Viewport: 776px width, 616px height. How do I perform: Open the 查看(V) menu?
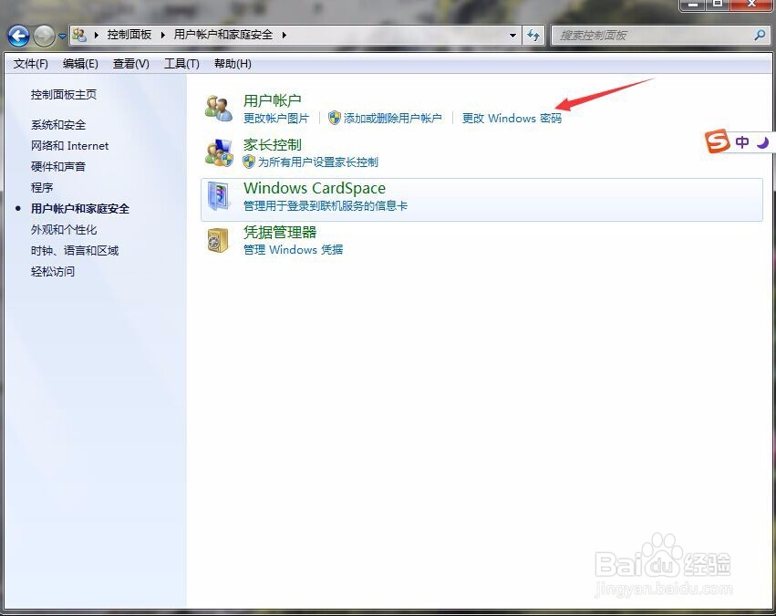129,64
